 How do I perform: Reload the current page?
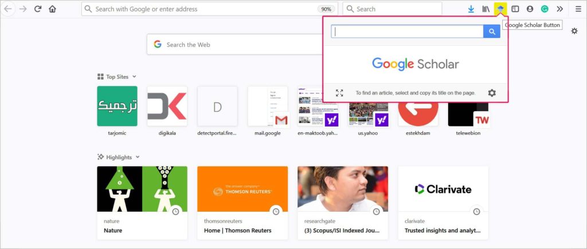pyautogui.click(x=37, y=9)
